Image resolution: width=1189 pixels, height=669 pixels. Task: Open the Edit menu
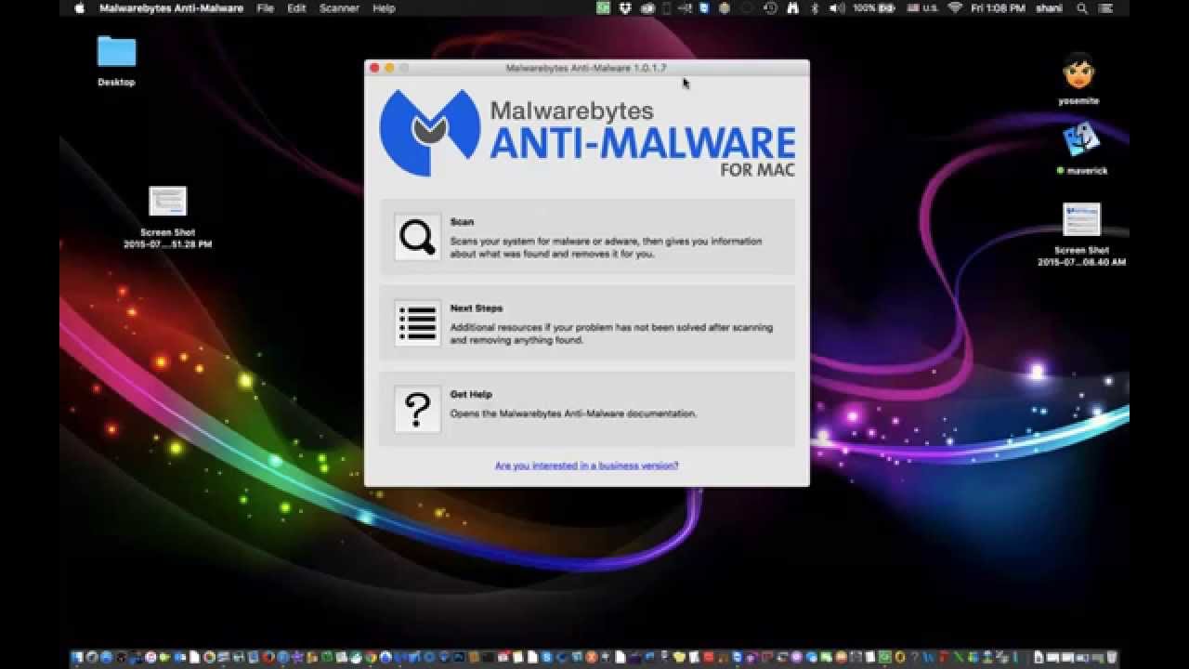click(x=296, y=8)
